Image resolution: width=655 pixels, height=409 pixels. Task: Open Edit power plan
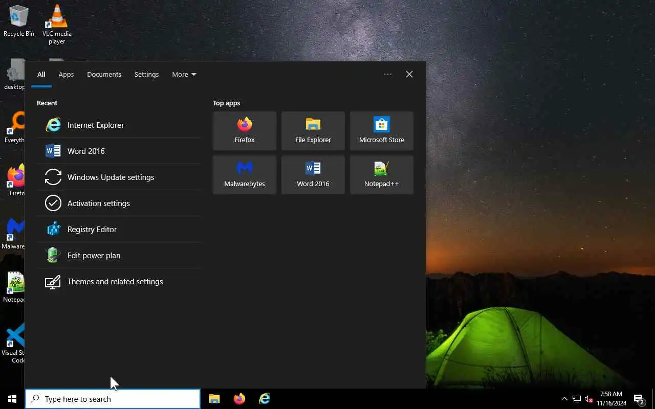tap(119, 255)
